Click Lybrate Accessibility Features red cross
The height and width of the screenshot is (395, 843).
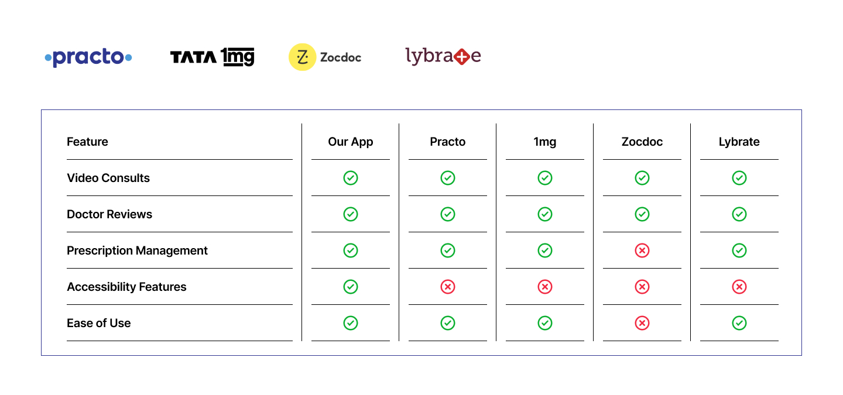[x=739, y=287]
